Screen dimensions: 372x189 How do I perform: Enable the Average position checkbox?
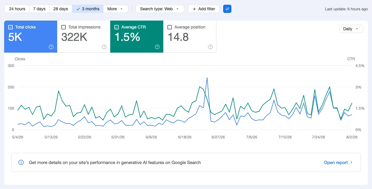pos(169,27)
